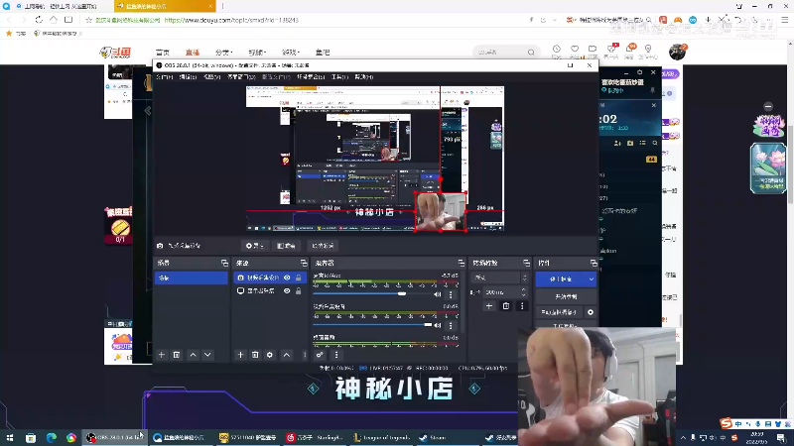Pop out the sources dock panel
The height and width of the screenshot is (446, 794).
click(304, 263)
